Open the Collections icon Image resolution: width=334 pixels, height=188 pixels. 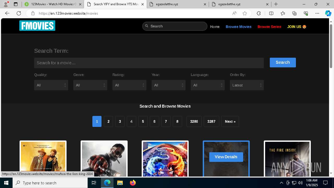pyautogui.click(x=294, y=13)
